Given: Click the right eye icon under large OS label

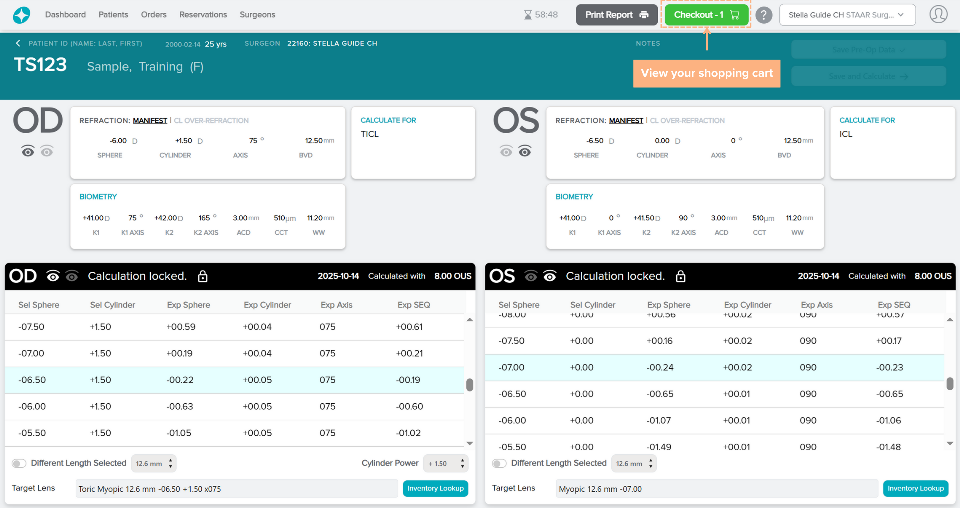Looking at the screenshot, I should point(525,151).
